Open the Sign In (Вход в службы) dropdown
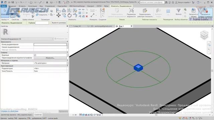 pyautogui.click(x=183, y=2)
